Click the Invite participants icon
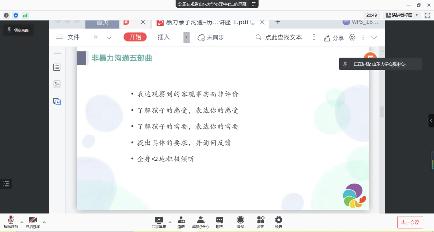434x232 pixels. click(181, 222)
